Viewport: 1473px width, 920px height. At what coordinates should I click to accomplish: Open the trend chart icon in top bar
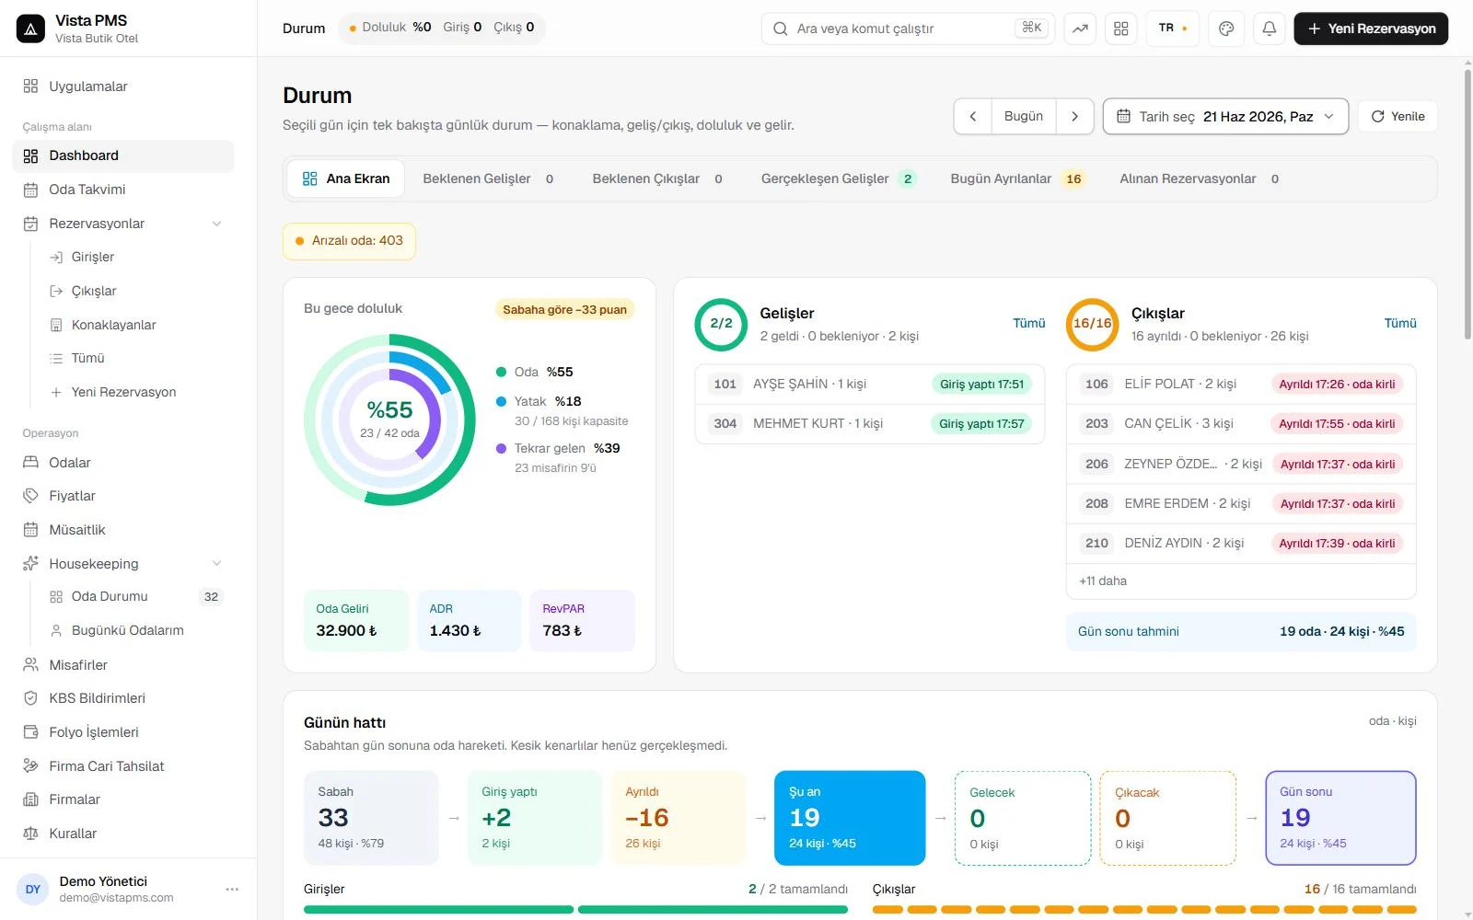[x=1080, y=29]
